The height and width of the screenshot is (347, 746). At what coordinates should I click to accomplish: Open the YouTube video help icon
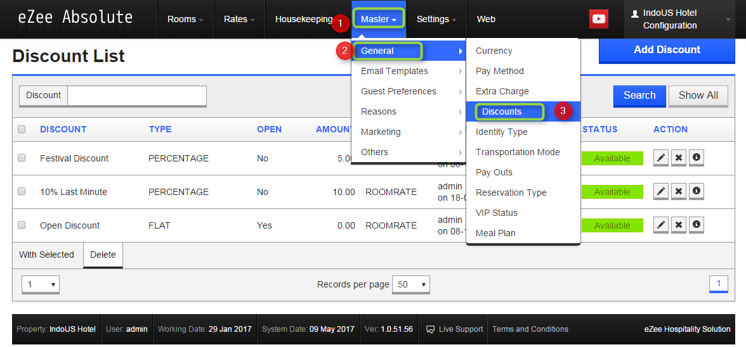pos(599,19)
